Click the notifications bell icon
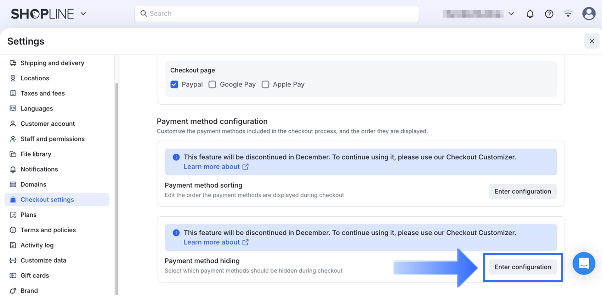602x296 pixels. tap(530, 14)
